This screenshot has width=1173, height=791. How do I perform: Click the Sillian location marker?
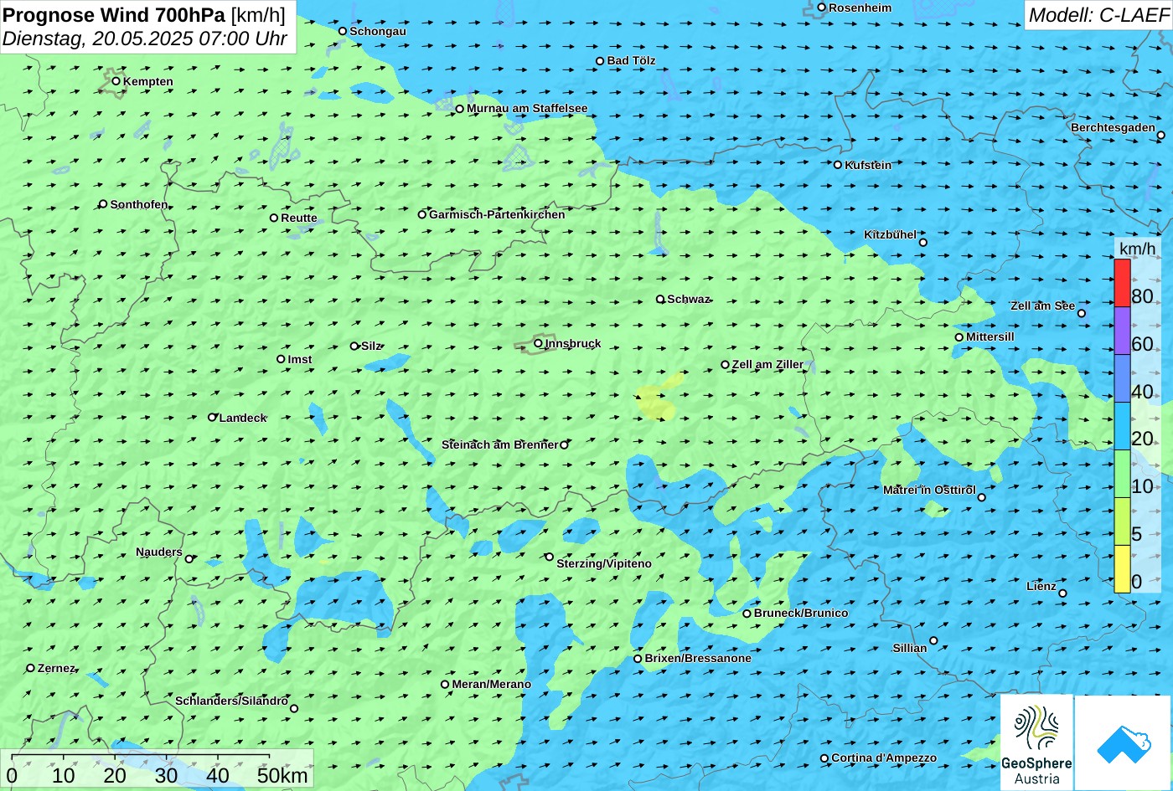click(x=933, y=641)
